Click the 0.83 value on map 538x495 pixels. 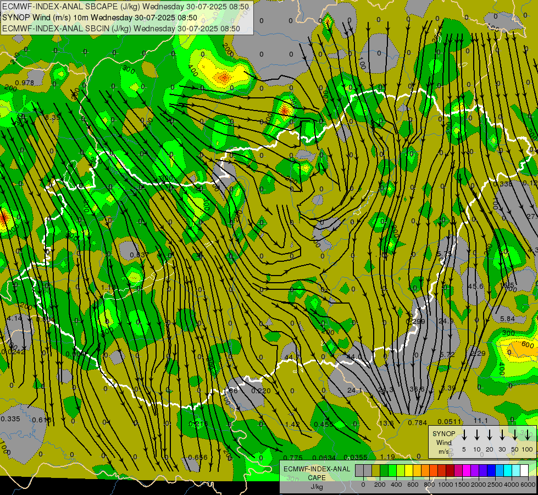[x=138, y=255]
